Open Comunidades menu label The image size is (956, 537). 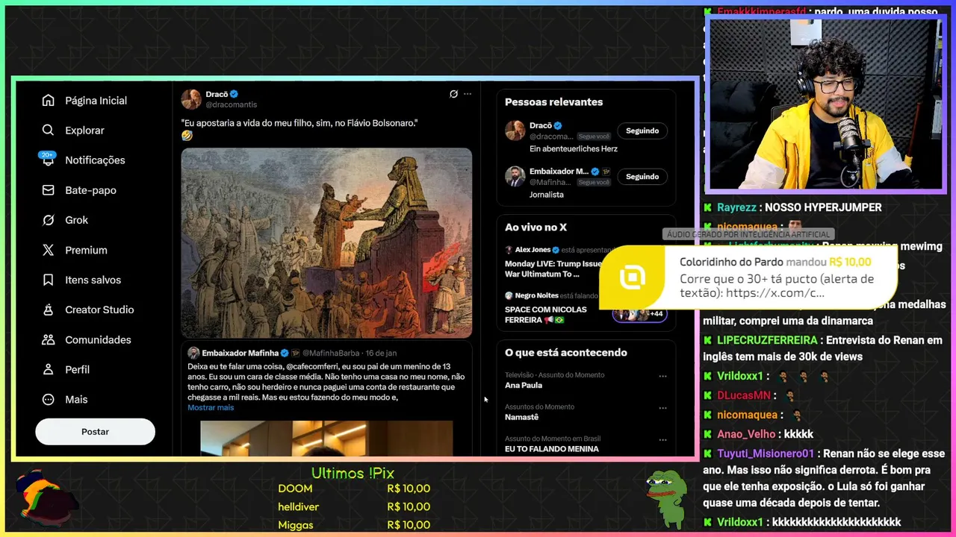point(98,339)
